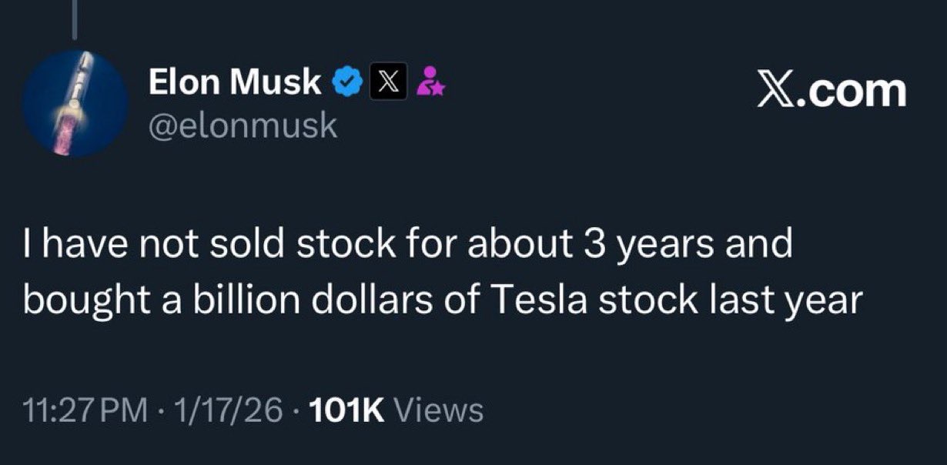Open Elon Musk's rocket profile avatar
This screenshot has width=947, height=465.
[75, 103]
